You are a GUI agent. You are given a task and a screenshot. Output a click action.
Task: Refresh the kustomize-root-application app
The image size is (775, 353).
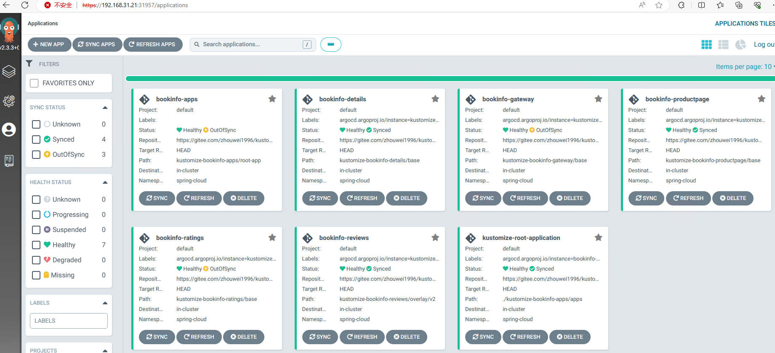click(525, 337)
